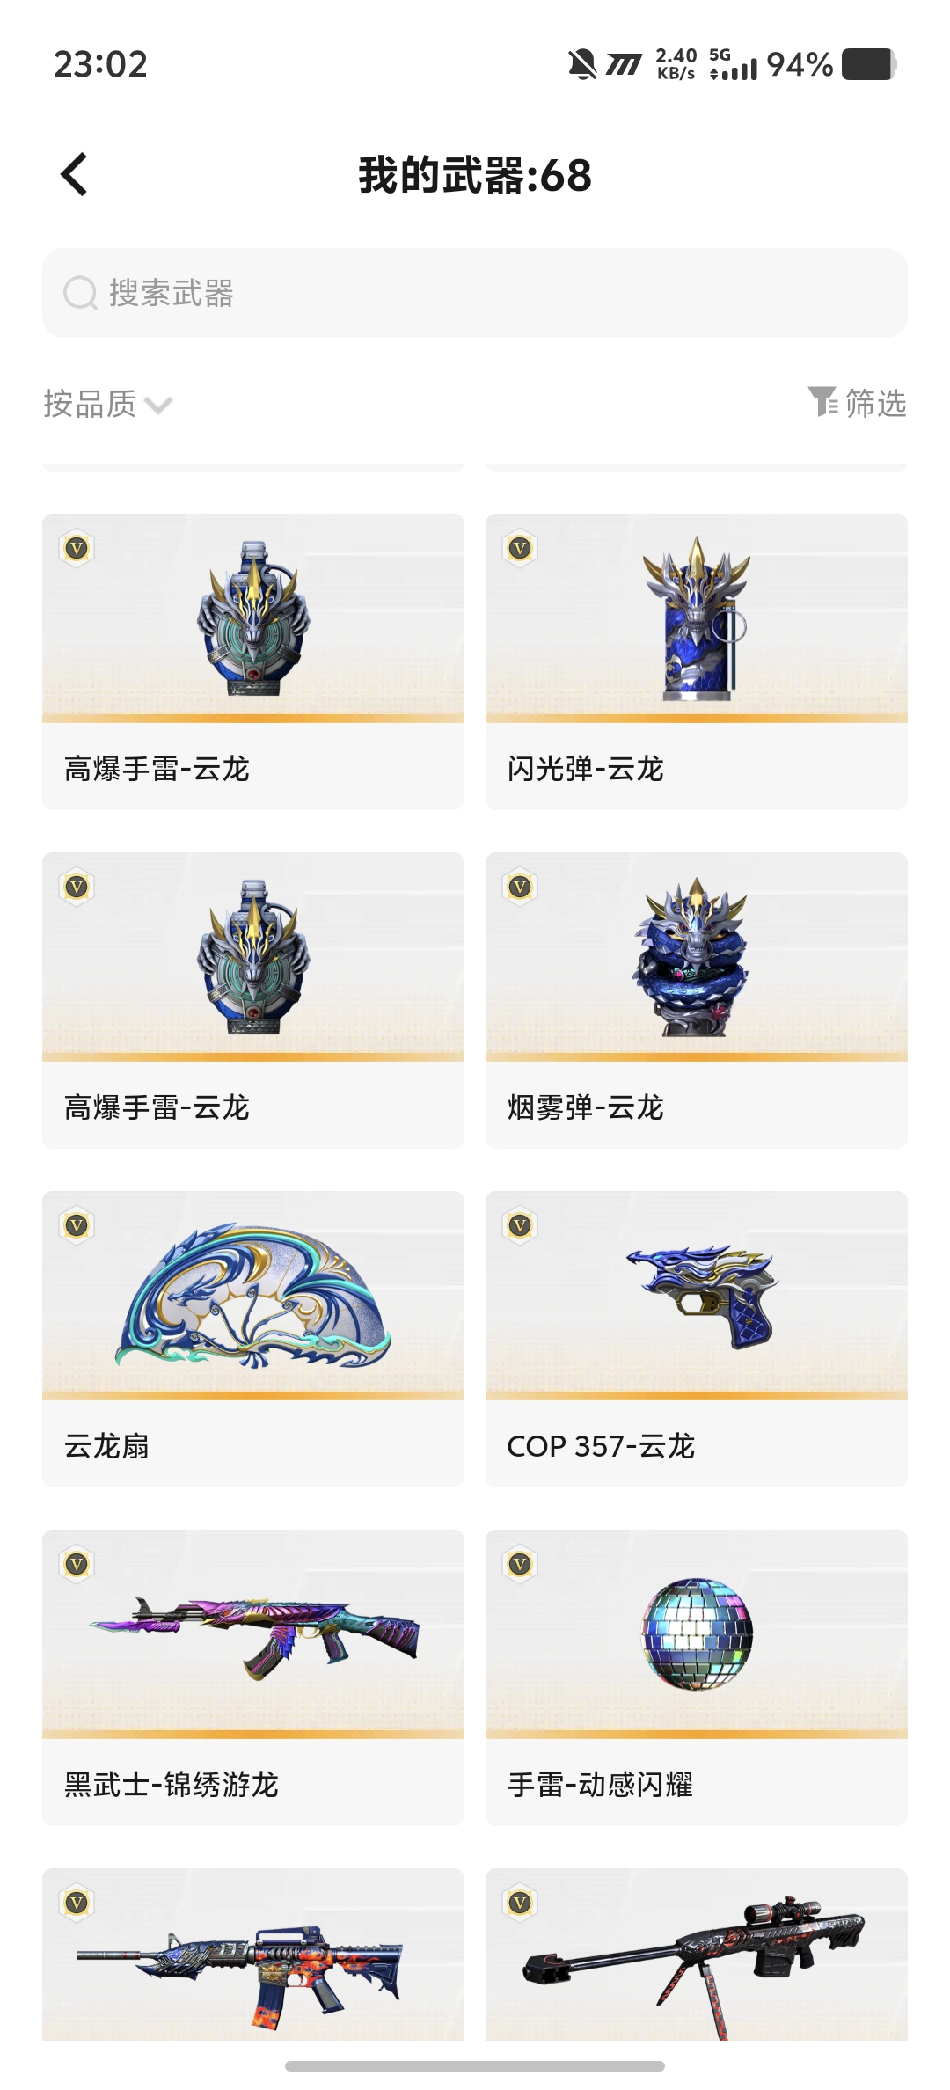
Task: Tap the 手雷-动感闪耀 label text
Action: pyautogui.click(x=601, y=1785)
